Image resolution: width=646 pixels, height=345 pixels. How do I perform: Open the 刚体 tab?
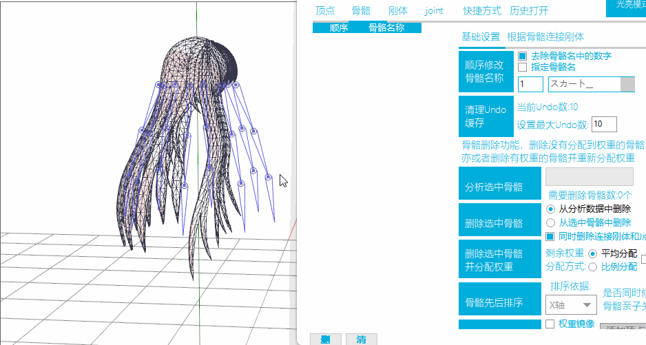[398, 10]
